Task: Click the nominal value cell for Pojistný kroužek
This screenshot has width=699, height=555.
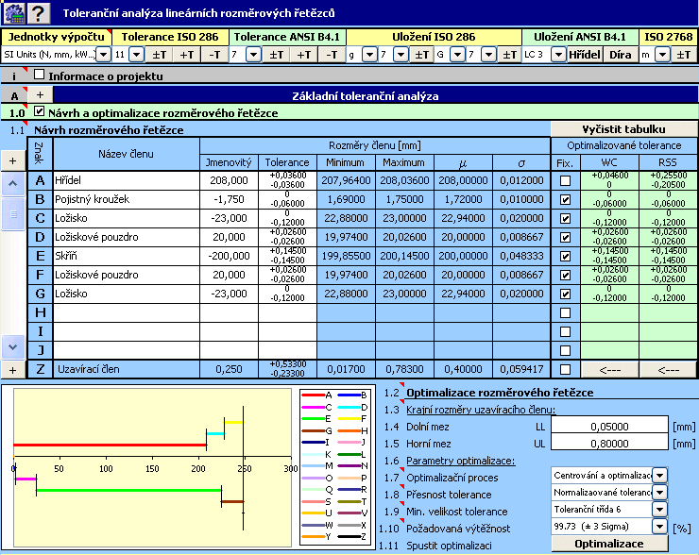Action: [x=228, y=199]
